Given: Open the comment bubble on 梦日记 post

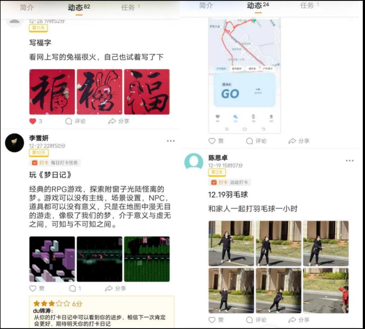Looking at the screenshot, I should point(73,288).
